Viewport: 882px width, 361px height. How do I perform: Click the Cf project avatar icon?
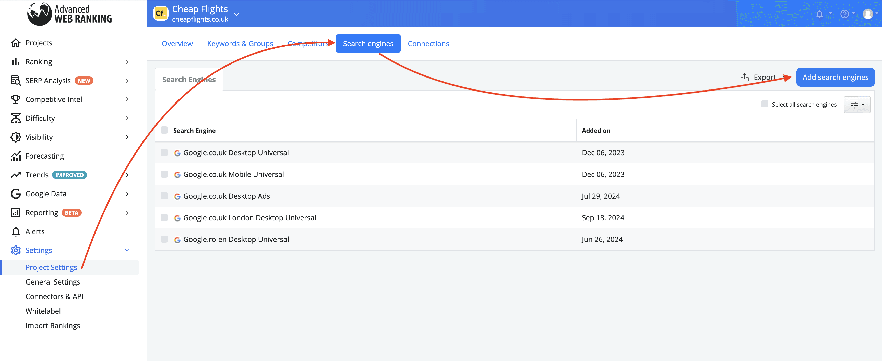click(x=161, y=13)
